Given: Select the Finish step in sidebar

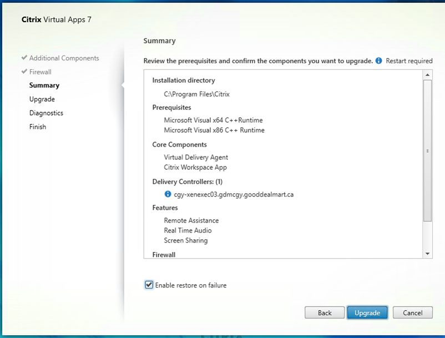Looking at the screenshot, I should tap(38, 127).
